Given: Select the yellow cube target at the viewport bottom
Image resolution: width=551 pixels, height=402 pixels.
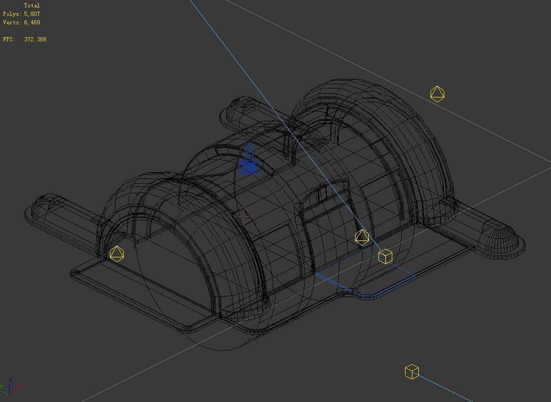Looking at the screenshot, I should (412, 372).
